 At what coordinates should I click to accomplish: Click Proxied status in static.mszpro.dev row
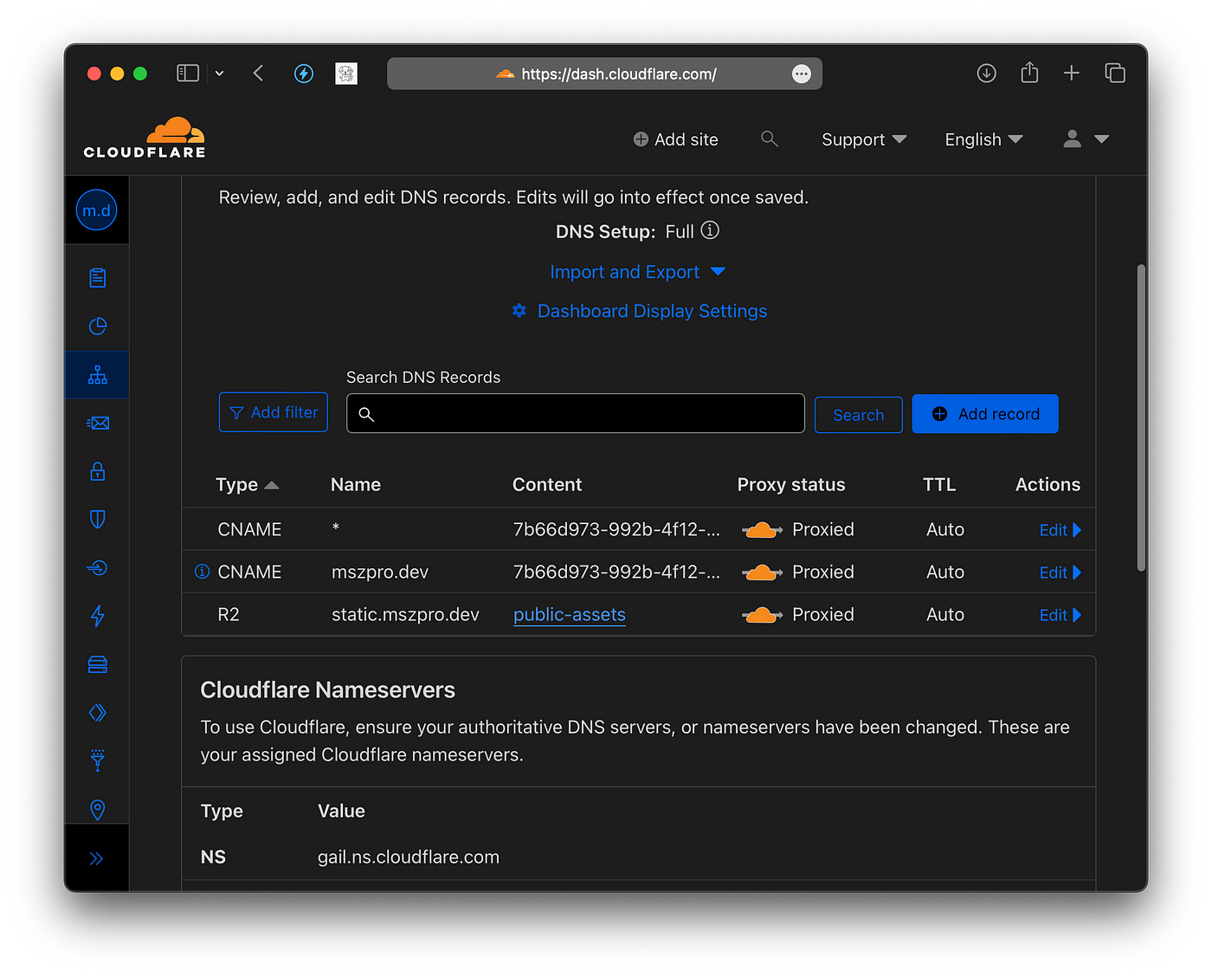click(798, 614)
